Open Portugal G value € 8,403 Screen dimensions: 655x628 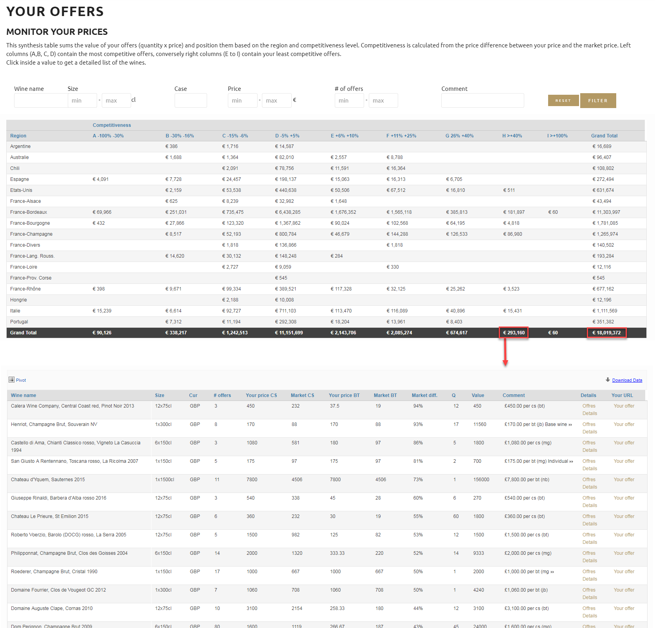[x=454, y=322]
